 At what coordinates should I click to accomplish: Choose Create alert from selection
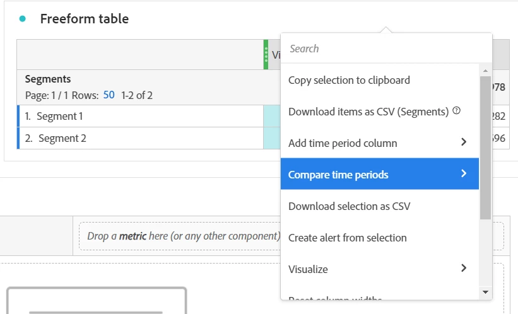tap(347, 238)
